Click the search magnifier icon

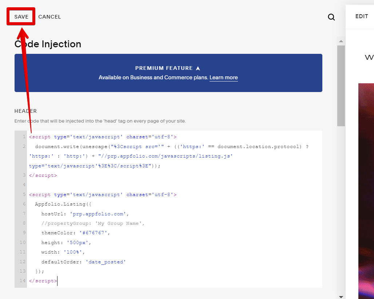point(331,17)
